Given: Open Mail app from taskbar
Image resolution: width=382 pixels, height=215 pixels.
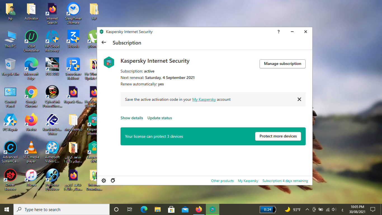Looking at the screenshot, I should 185,209.
